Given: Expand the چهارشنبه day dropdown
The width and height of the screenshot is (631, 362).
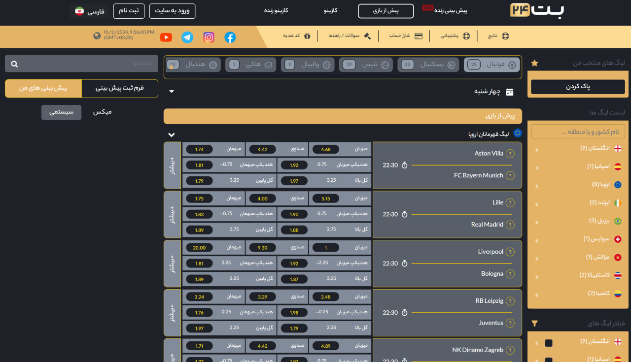Looking at the screenshot, I should coord(172,92).
